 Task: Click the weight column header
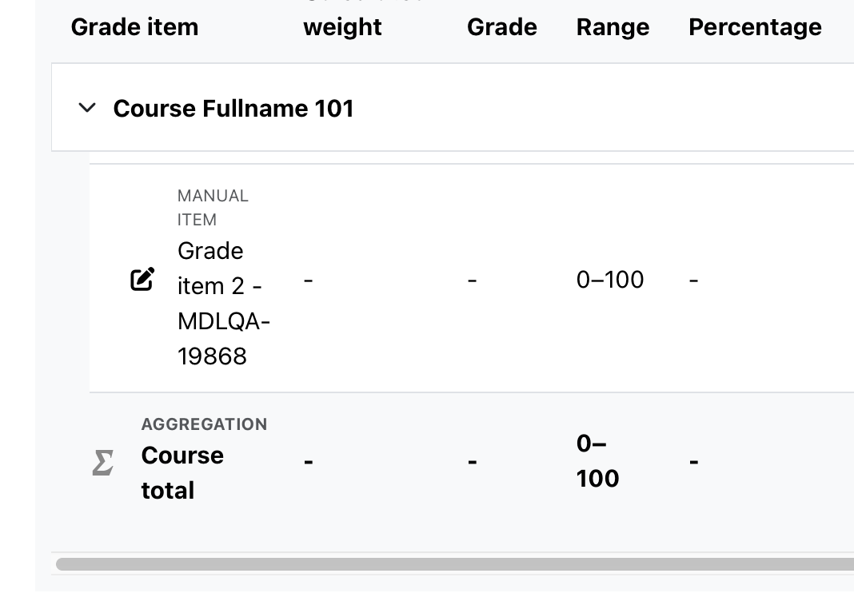[x=342, y=26]
